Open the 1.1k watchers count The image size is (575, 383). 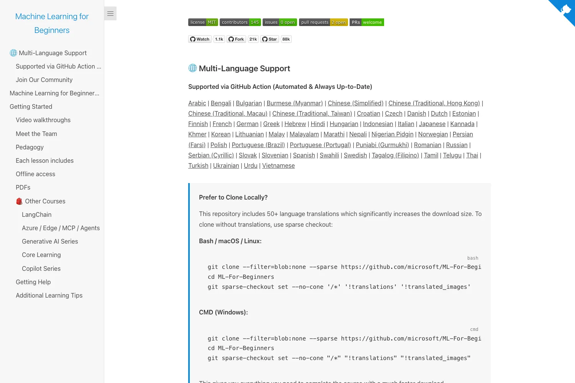pos(219,39)
